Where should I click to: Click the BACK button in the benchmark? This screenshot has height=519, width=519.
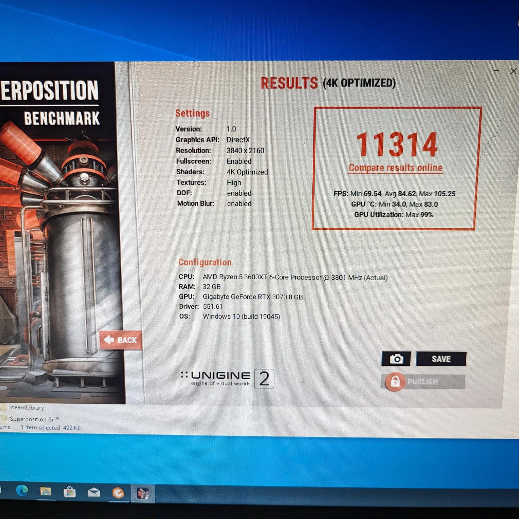(121, 340)
